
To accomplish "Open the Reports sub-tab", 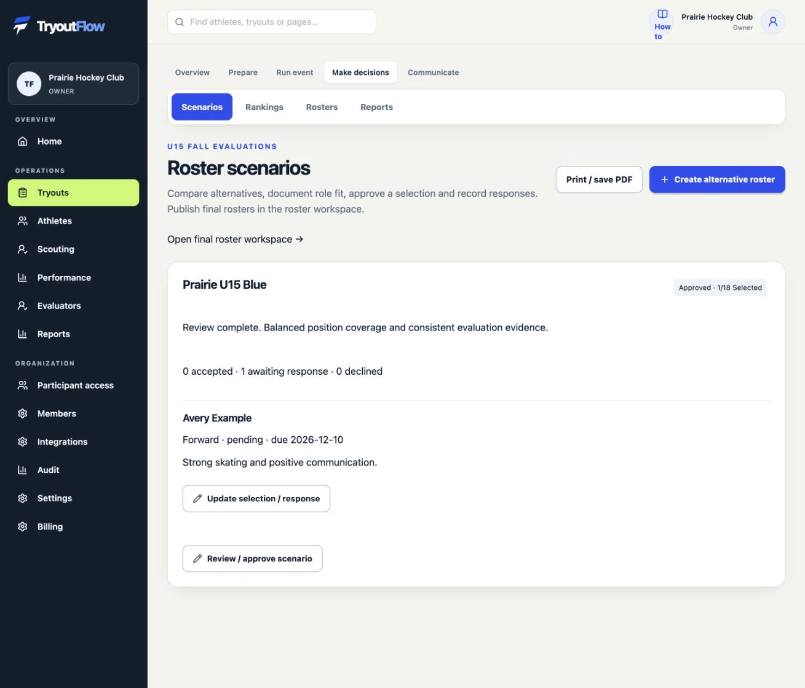I will (376, 107).
